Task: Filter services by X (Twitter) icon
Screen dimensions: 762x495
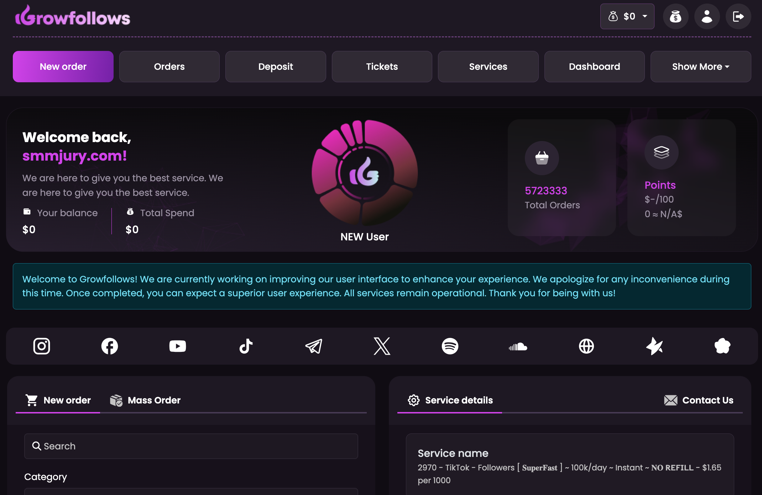Action: (382, 346)
